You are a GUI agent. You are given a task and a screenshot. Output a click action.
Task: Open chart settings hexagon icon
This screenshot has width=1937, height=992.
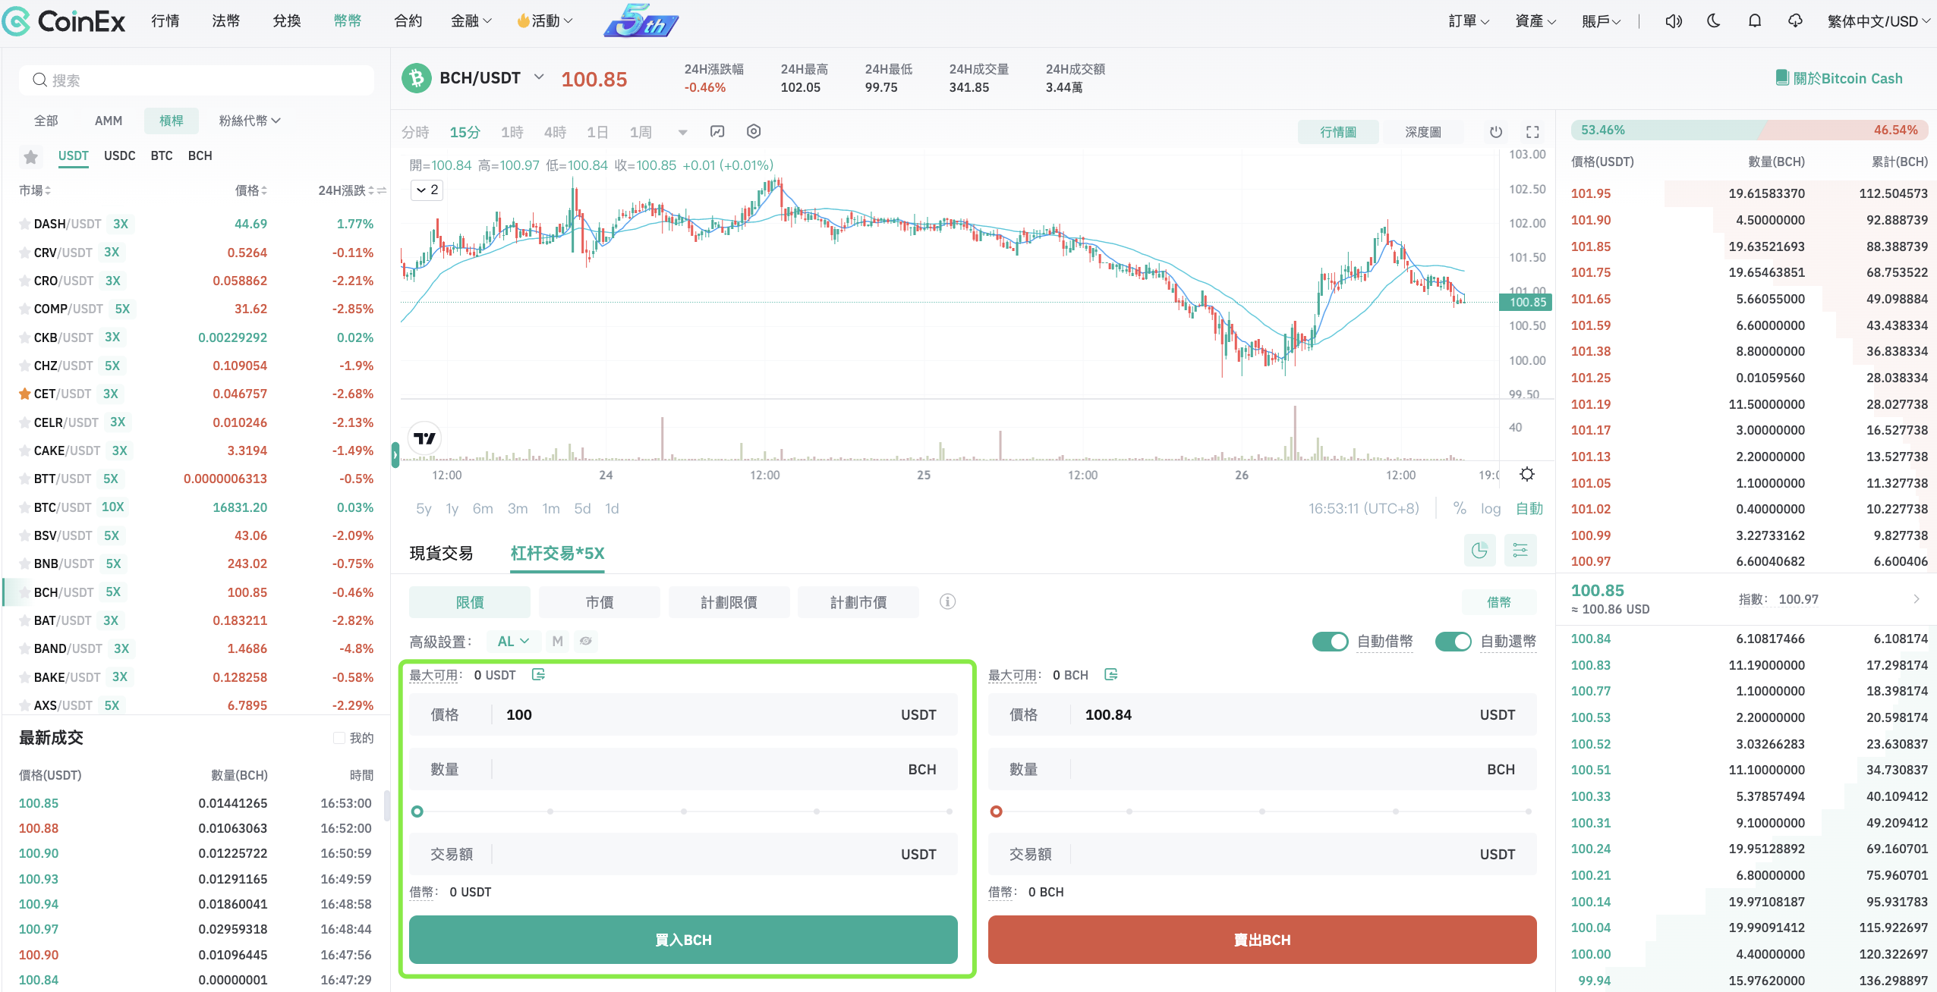[754, 131]
